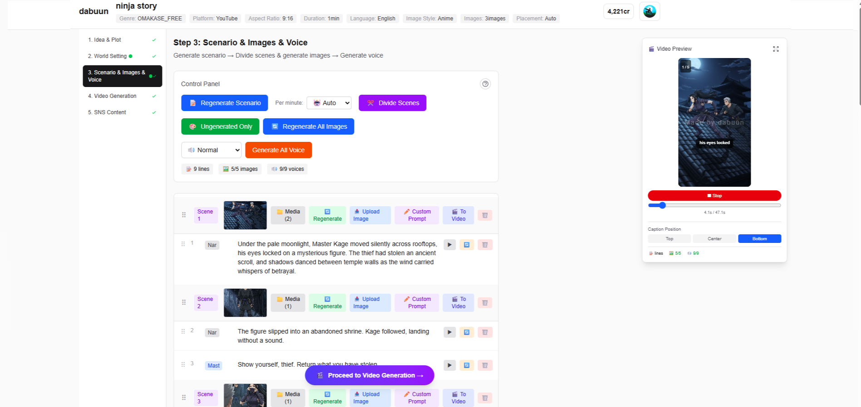Upload an image for Scene 3
Viewport: 861px width, 407px height.
[370, 398]
